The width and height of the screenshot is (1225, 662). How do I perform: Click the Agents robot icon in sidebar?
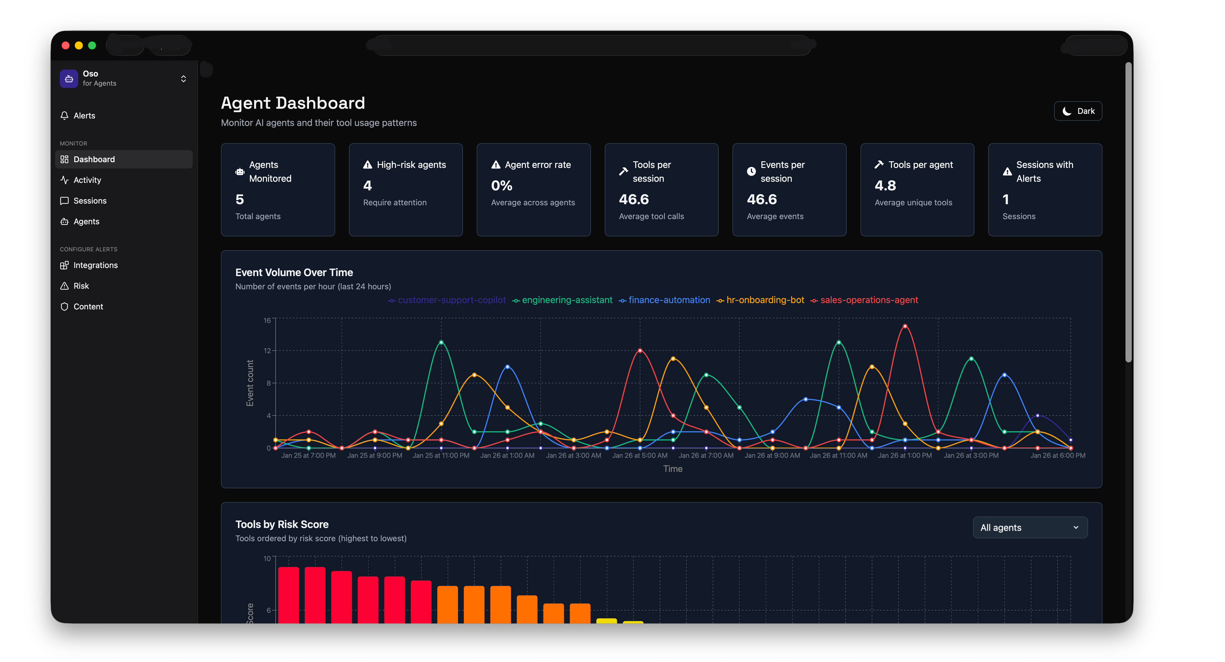pos(65,221)
